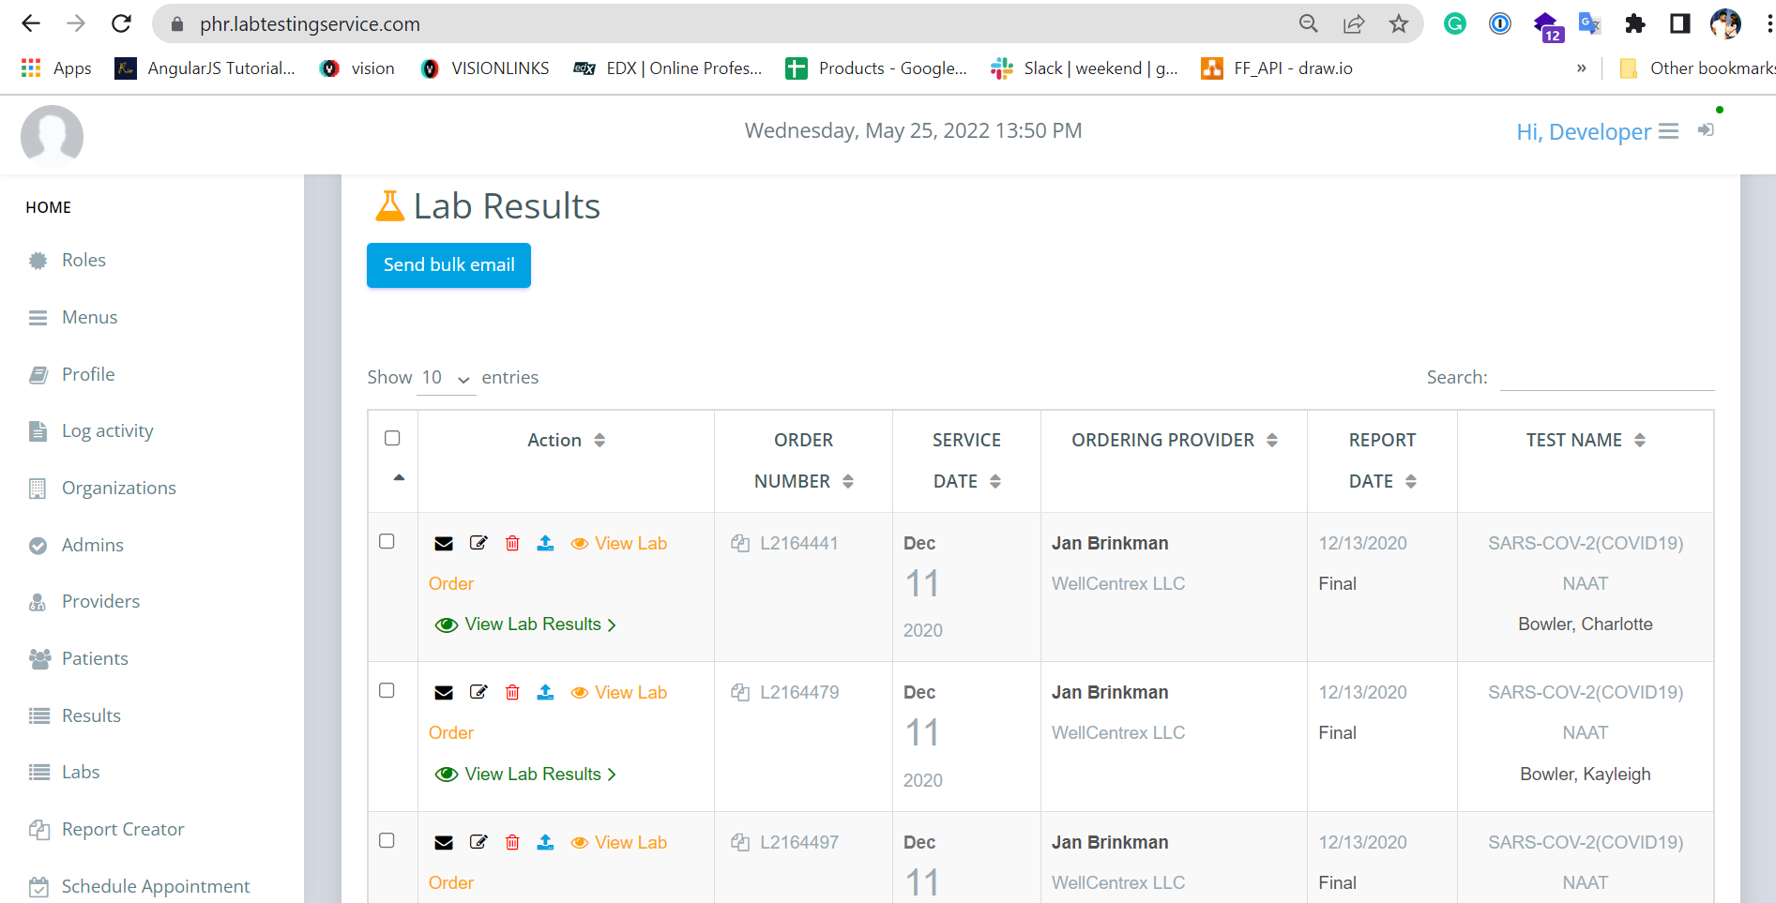The image size is (1776, 903).
Task: Click the edit icon in row L2164441
Action: (478, 543)
